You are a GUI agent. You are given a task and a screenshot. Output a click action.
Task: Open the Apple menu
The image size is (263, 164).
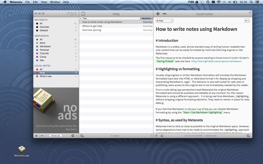click(x=5, y=2)
